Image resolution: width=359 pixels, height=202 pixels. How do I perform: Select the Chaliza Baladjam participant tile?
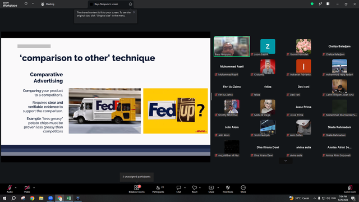(339, 46)
